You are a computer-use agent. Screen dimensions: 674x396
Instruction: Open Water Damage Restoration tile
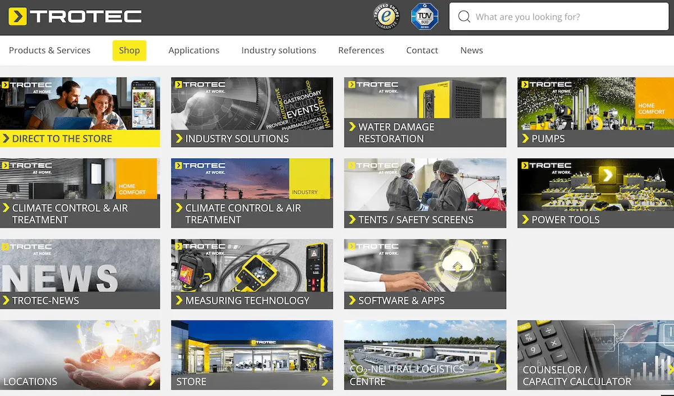(425, 112)
